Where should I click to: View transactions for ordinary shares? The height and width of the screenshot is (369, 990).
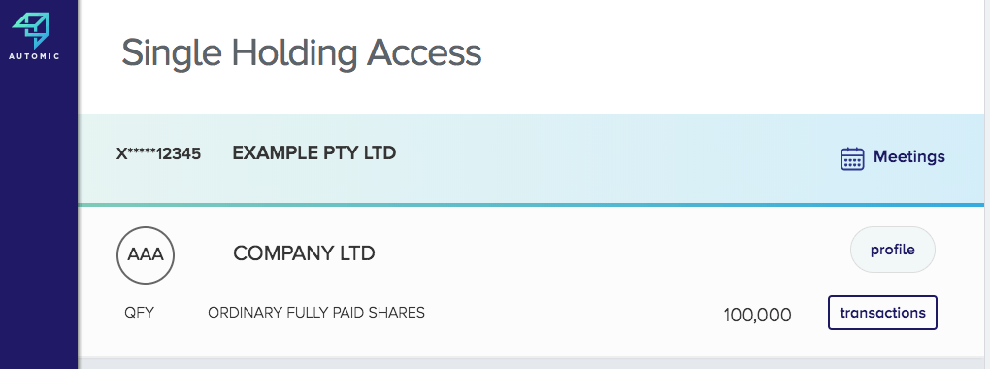point(882,313)
